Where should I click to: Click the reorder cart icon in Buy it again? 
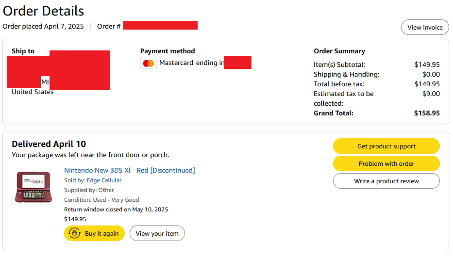tap(74, 233)
